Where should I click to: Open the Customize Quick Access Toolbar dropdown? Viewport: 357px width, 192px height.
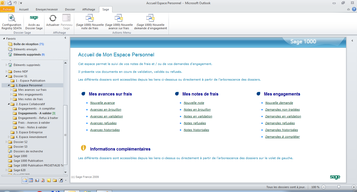coord(21,3)
